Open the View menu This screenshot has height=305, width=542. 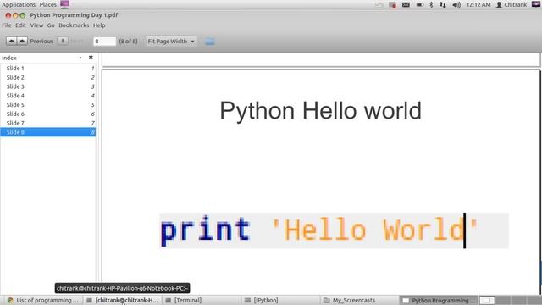tap(36, 25)
